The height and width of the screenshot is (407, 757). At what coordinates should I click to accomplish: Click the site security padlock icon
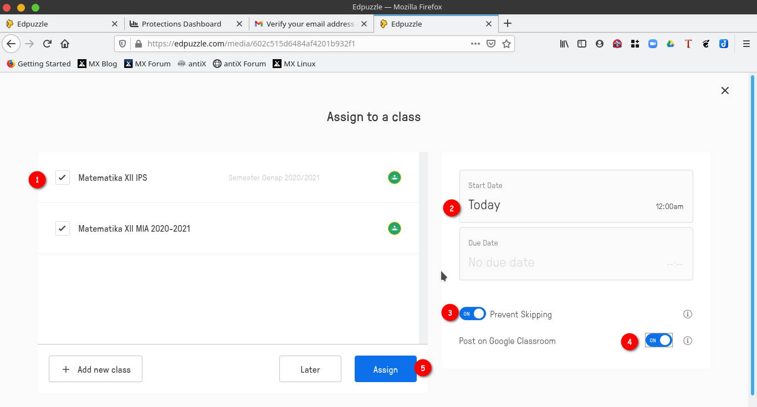[138, 44]
